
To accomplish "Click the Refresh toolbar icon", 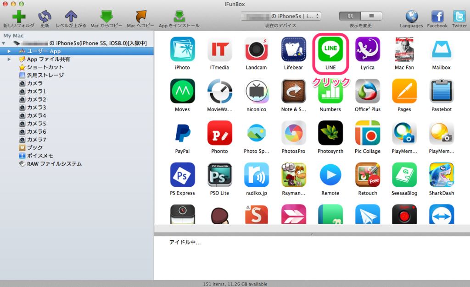I will pyautogui.click(x=45, y=16).
